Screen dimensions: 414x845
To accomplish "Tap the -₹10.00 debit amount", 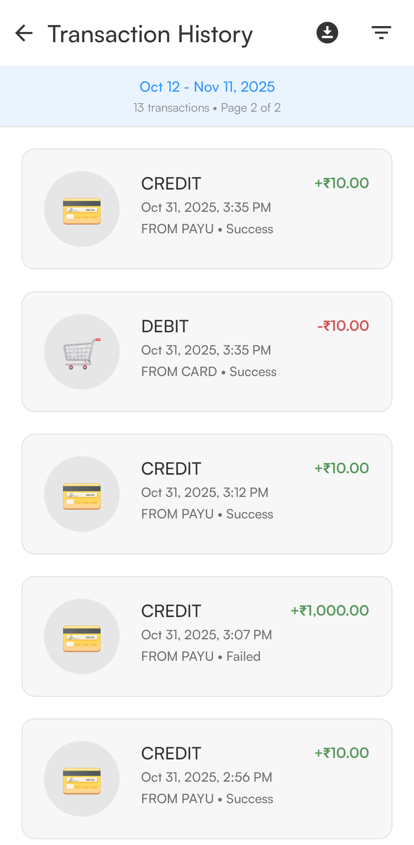I will coord(343,326).
